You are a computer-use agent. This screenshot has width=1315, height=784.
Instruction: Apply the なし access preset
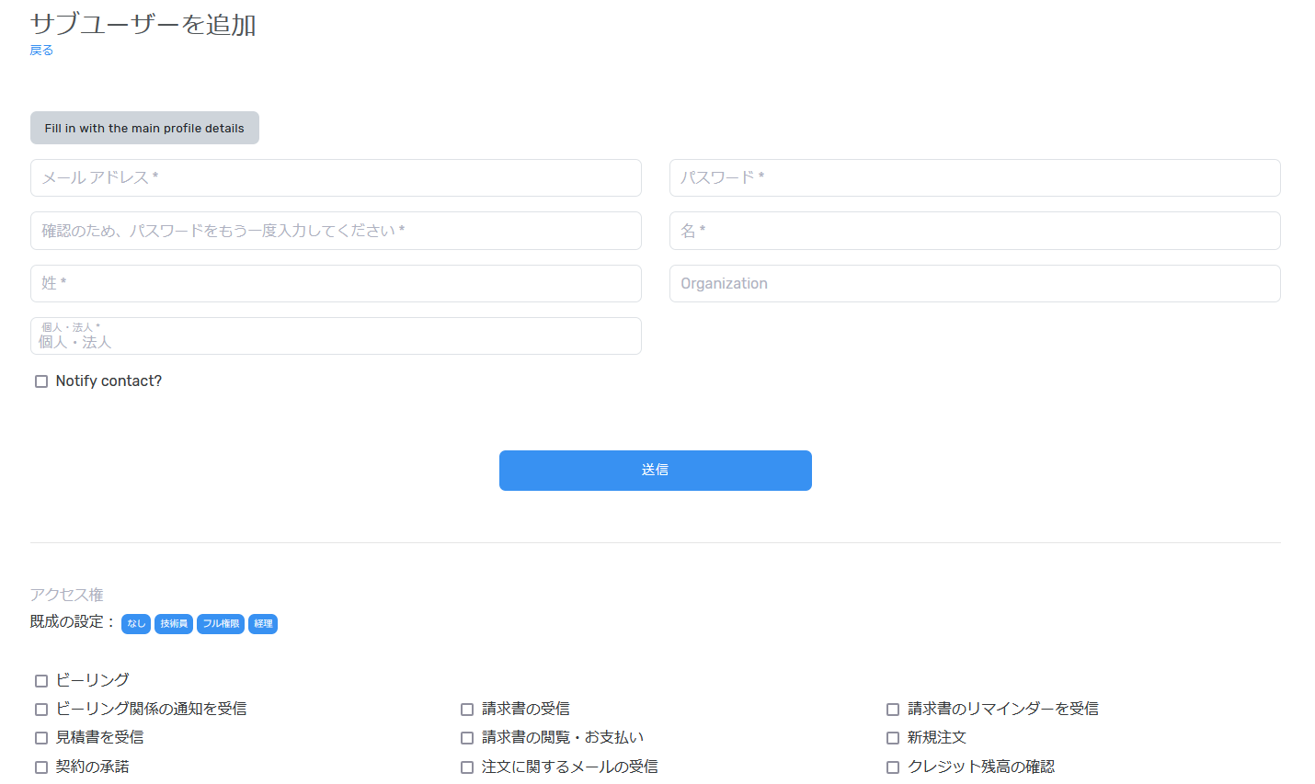click(136, 624)
